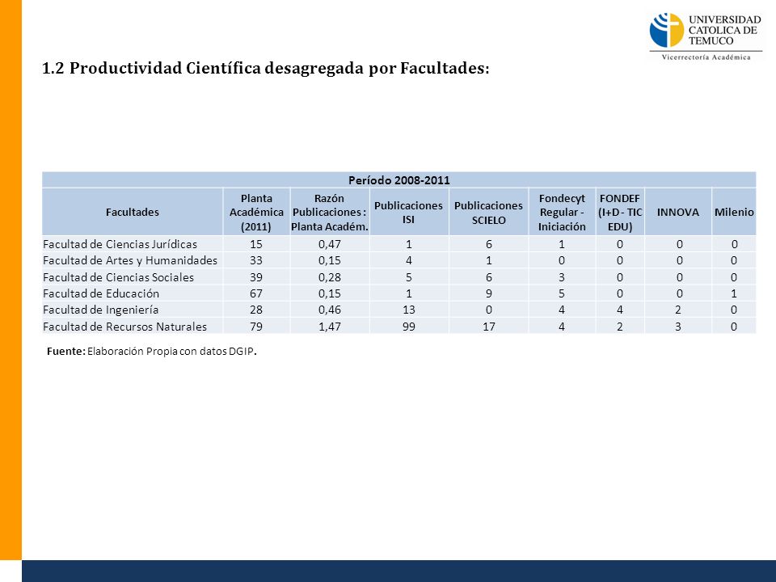
Task: Click the Universidad Católica de Temuco logo emblem
Action: pyautogui.click(x=667, y=30)
